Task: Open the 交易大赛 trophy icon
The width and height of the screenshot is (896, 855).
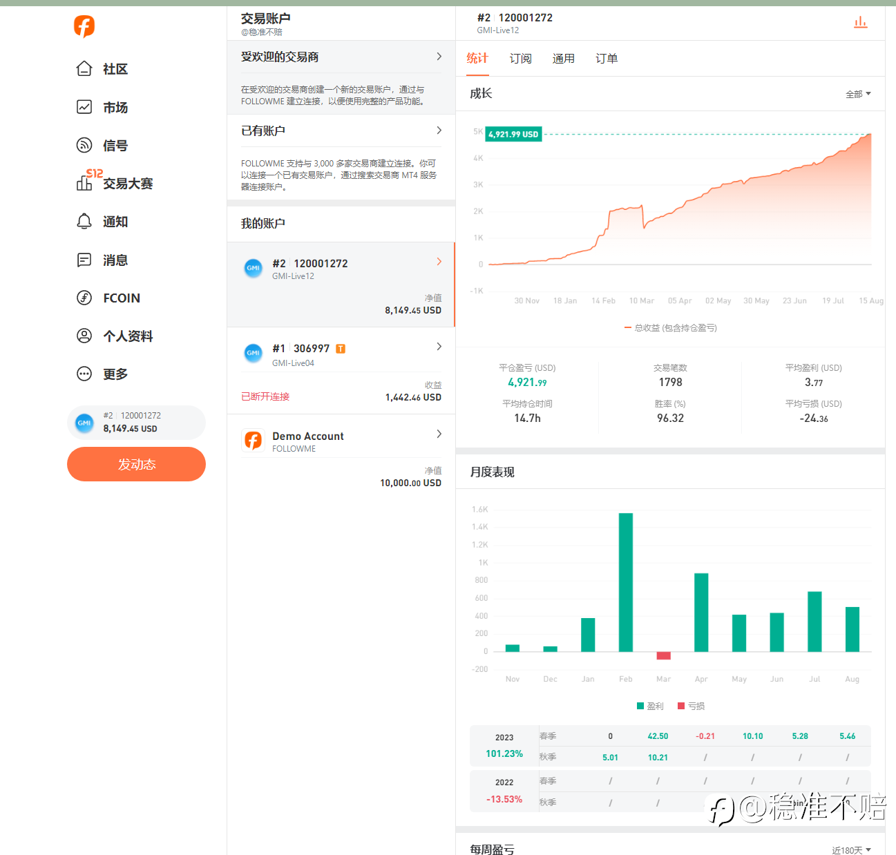Action: click(x=84, y=183)
